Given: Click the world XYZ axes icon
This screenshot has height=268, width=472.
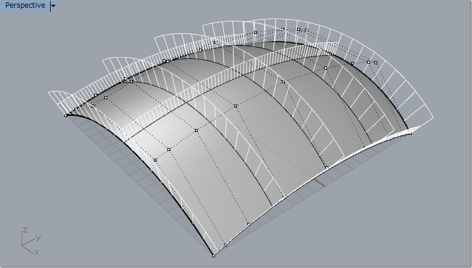Looking at the screenshot, I should coord(30,241).
